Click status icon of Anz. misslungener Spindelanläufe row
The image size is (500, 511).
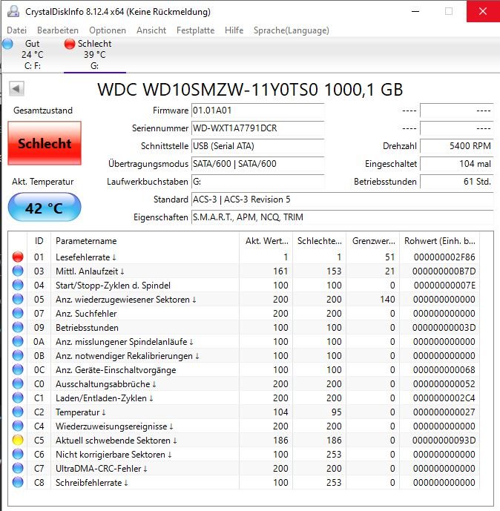coord(18,342)
